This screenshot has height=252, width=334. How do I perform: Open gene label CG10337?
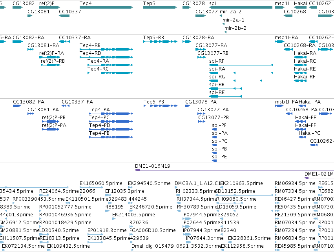(x=70, y=12)
